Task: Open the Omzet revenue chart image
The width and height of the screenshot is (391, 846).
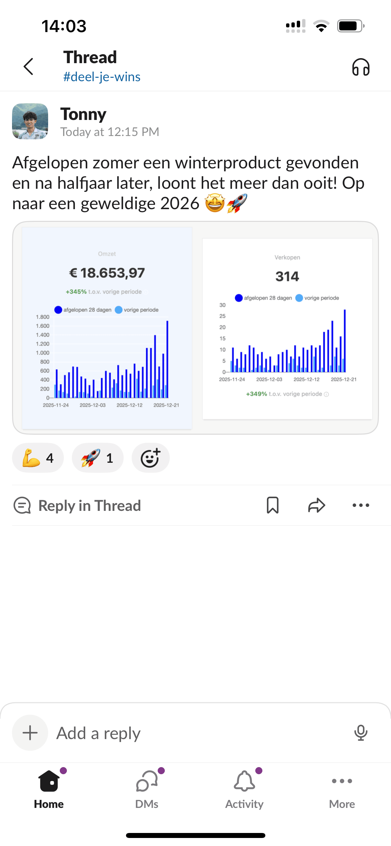Action: coord(107,327)
